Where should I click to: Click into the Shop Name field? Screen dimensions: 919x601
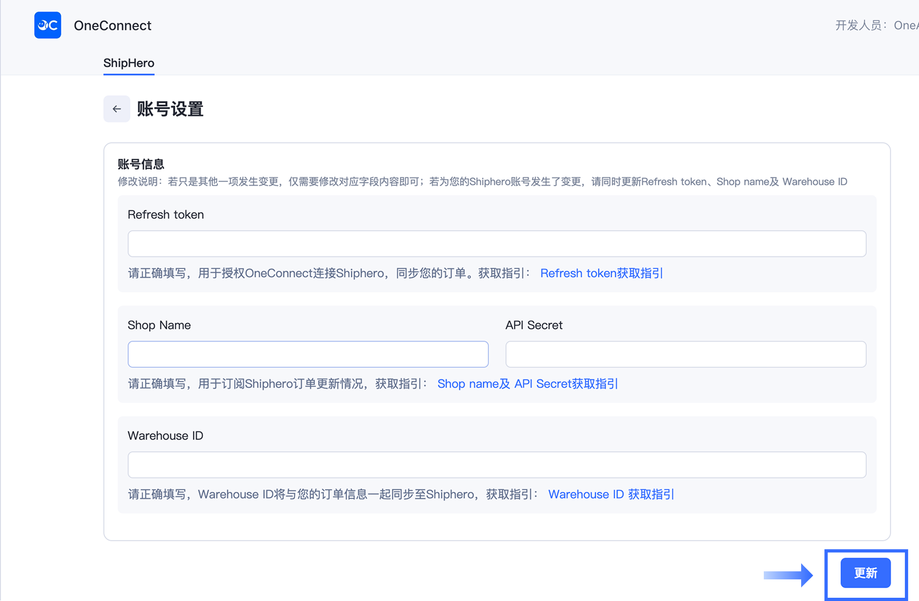click(308, 355)
